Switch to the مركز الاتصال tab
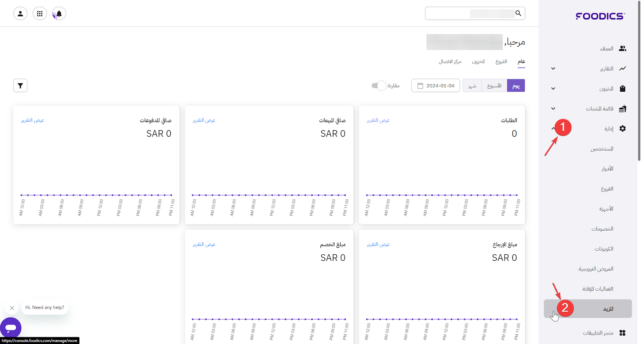The image size is (641, 344). 450,62
